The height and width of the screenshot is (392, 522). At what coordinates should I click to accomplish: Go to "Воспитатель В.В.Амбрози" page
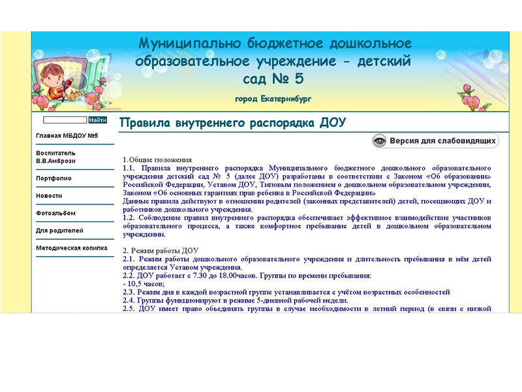55,157
